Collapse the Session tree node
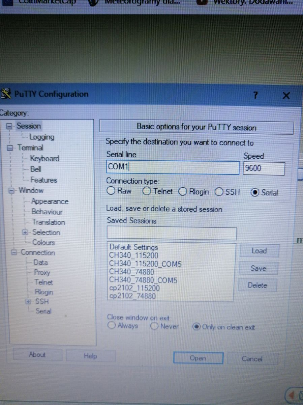303x405 pixels. pos(10,126)
